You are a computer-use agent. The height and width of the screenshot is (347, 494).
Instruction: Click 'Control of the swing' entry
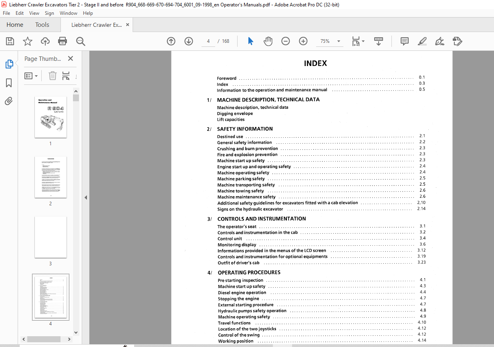coord(239,335)
